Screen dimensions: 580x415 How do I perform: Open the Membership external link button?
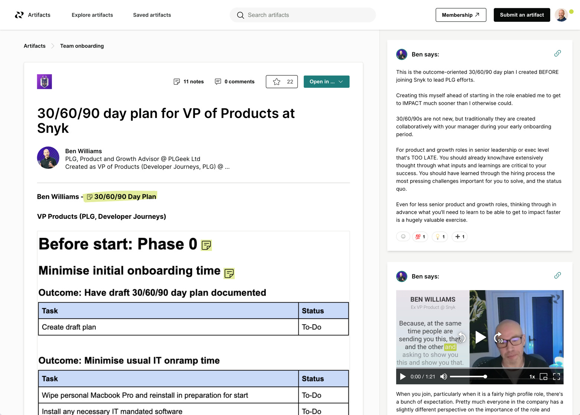click(x=461, y=15)
